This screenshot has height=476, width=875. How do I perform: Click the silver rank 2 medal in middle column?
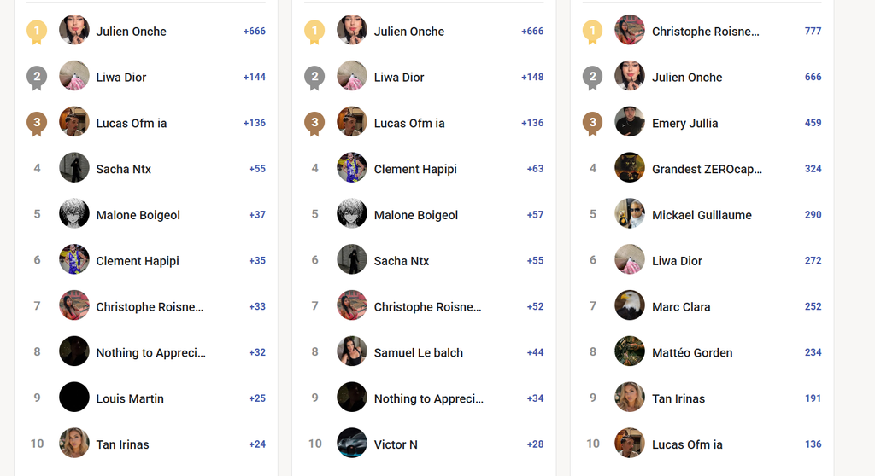[x=314, y=78]
